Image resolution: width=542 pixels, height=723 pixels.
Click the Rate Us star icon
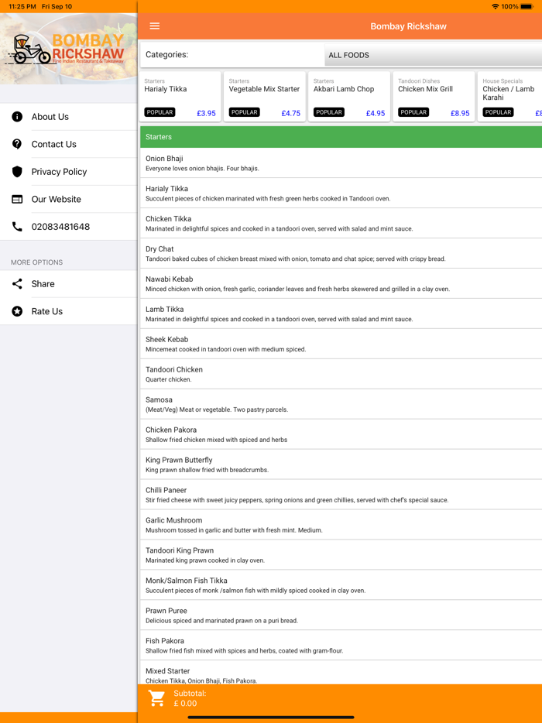(x=17, y=311)
